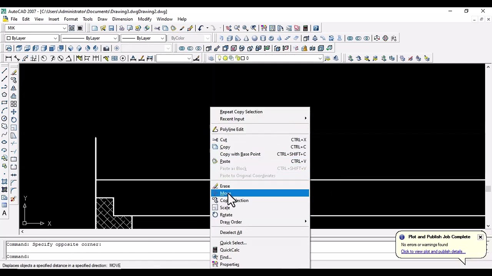Select Properties from the context menu

pos(260,264)
